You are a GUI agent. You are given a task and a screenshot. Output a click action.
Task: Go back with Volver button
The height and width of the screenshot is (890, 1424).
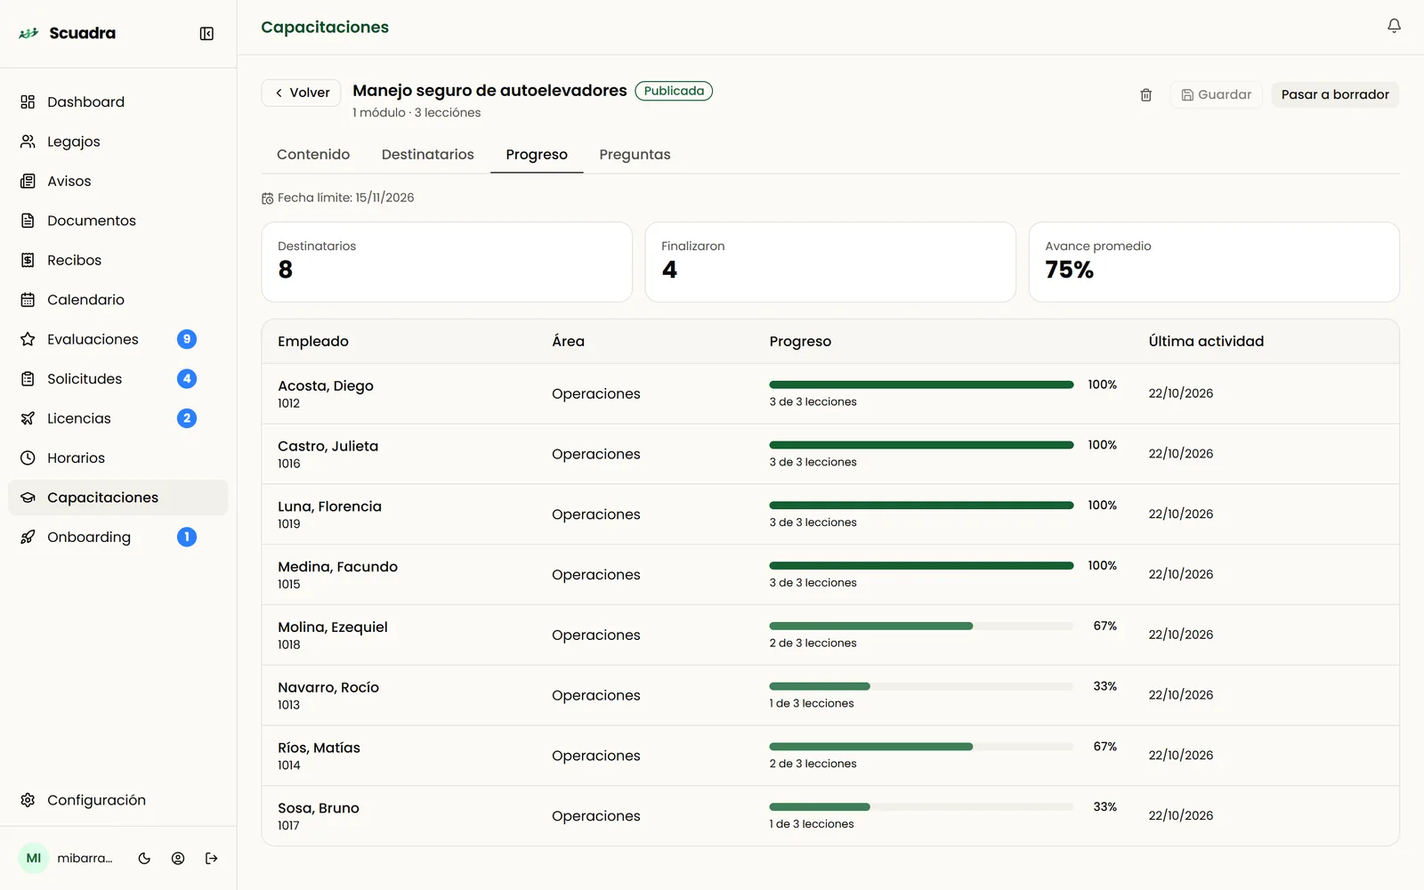(x=302, y=93)
